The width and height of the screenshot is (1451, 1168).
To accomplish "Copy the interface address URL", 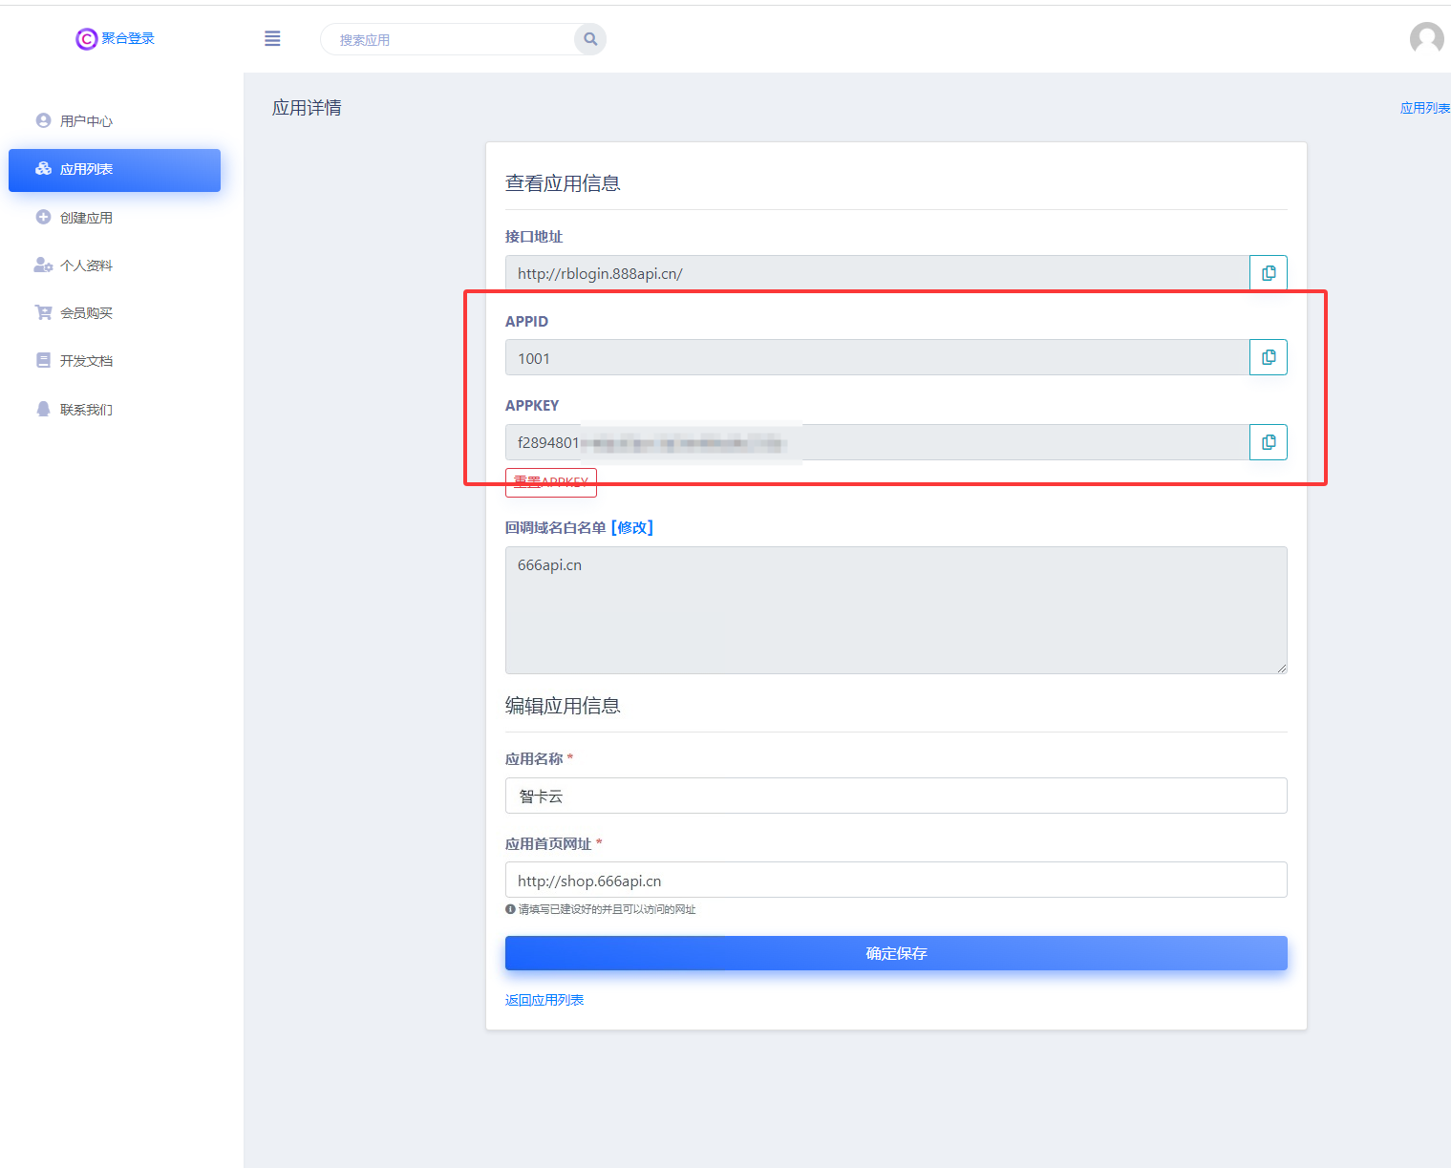I will [1269, 273].
